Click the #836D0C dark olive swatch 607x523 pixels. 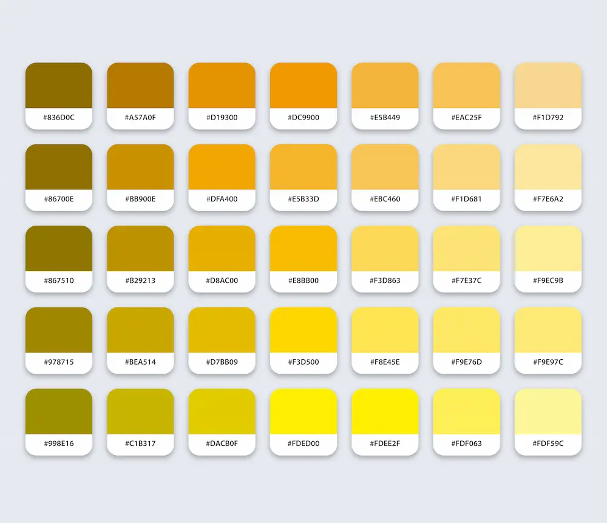coord(59,86)
